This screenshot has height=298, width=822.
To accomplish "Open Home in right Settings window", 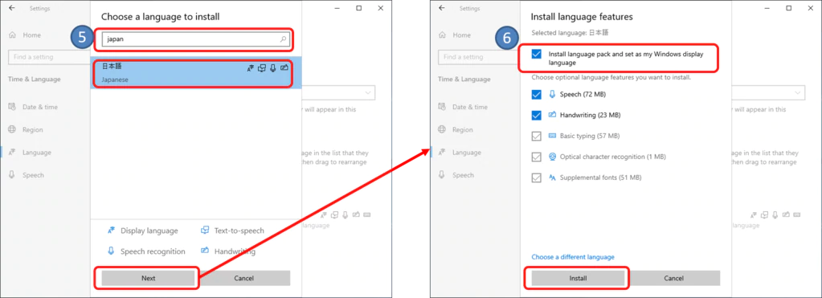I will [x=461, y=35].
